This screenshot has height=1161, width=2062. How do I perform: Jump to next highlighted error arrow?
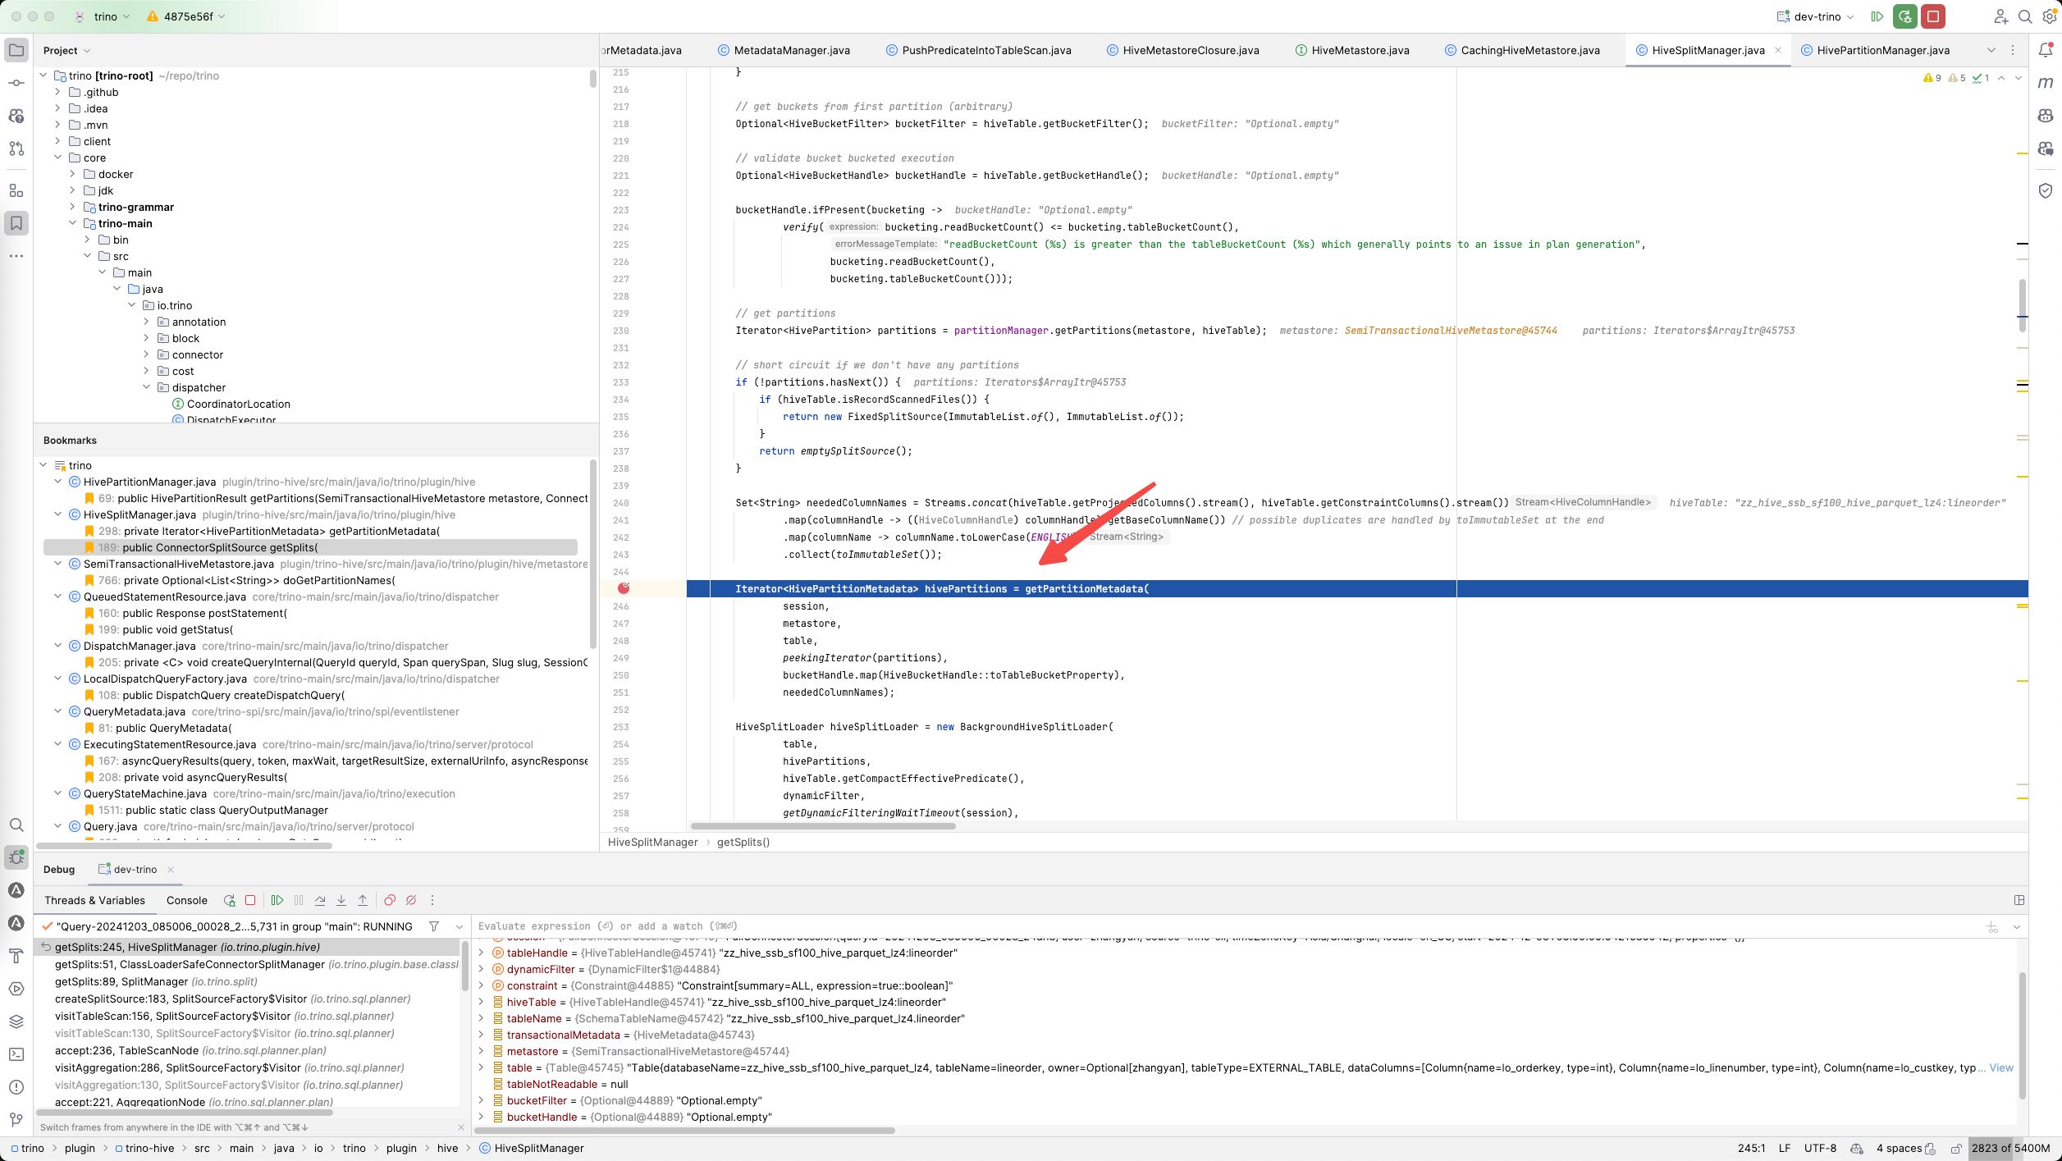[2019, 78]
